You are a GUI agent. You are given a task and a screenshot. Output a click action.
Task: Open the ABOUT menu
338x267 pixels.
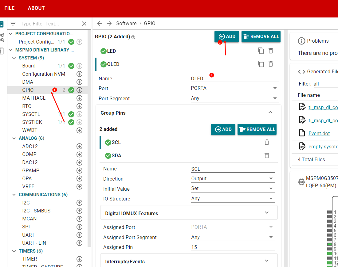coord(36,8)
